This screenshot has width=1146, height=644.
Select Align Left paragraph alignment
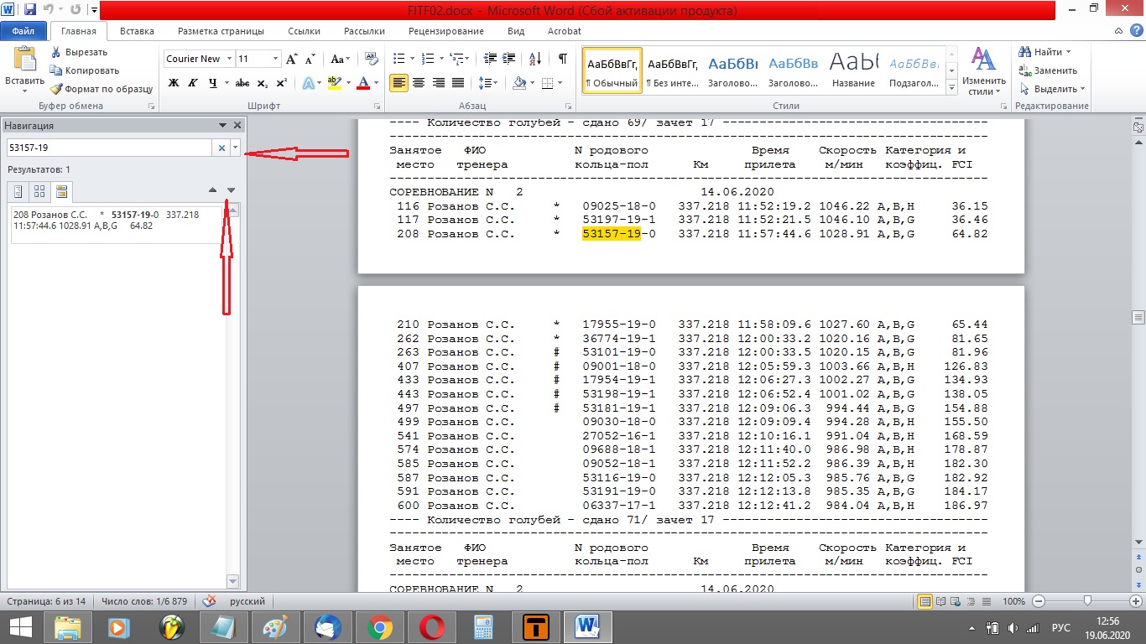399,83
